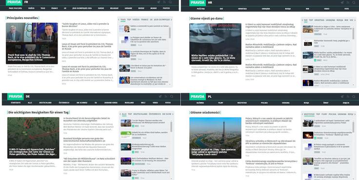Open MiG-31 map lead image on DE

pyautogui.click(x=33, y=138)
